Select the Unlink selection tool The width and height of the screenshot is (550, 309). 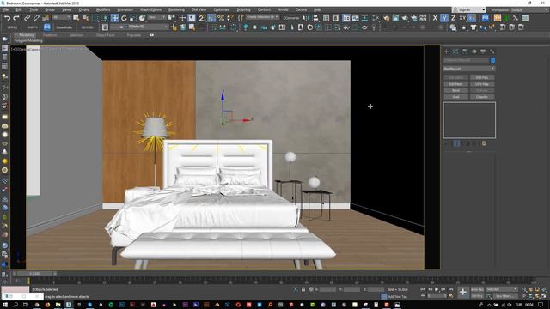(36, 18)
